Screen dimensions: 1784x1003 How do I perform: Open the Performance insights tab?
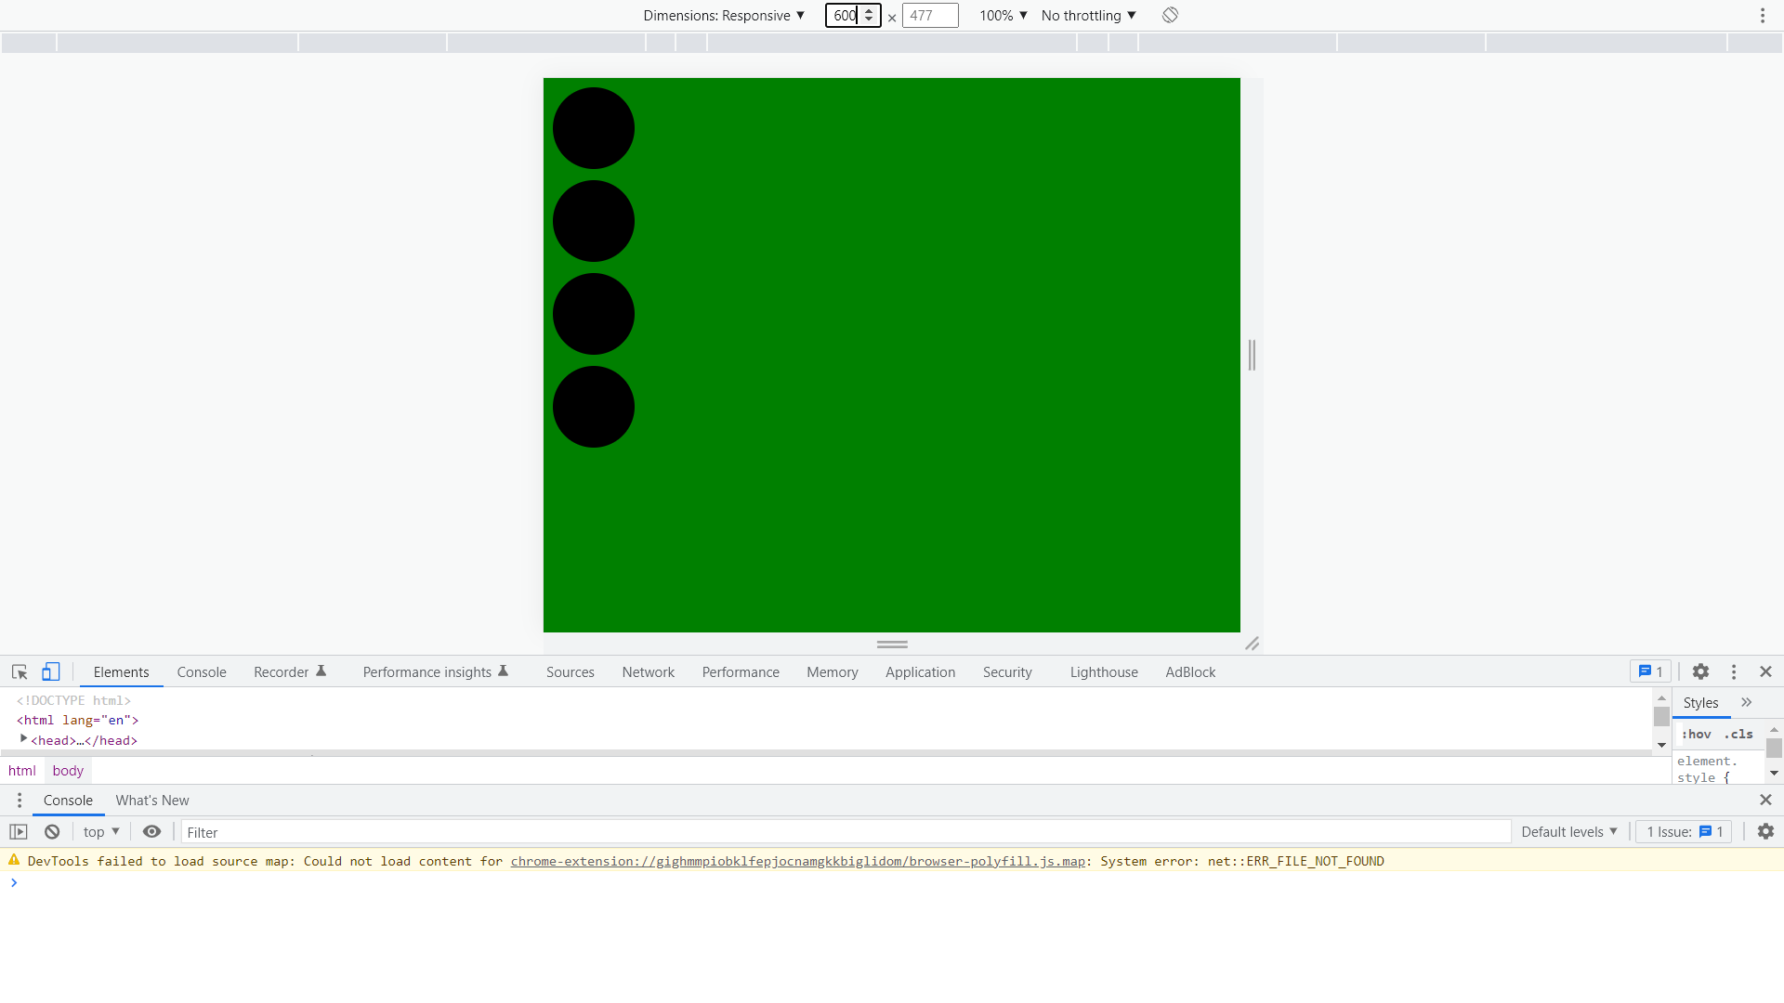(x=435, y=671)
